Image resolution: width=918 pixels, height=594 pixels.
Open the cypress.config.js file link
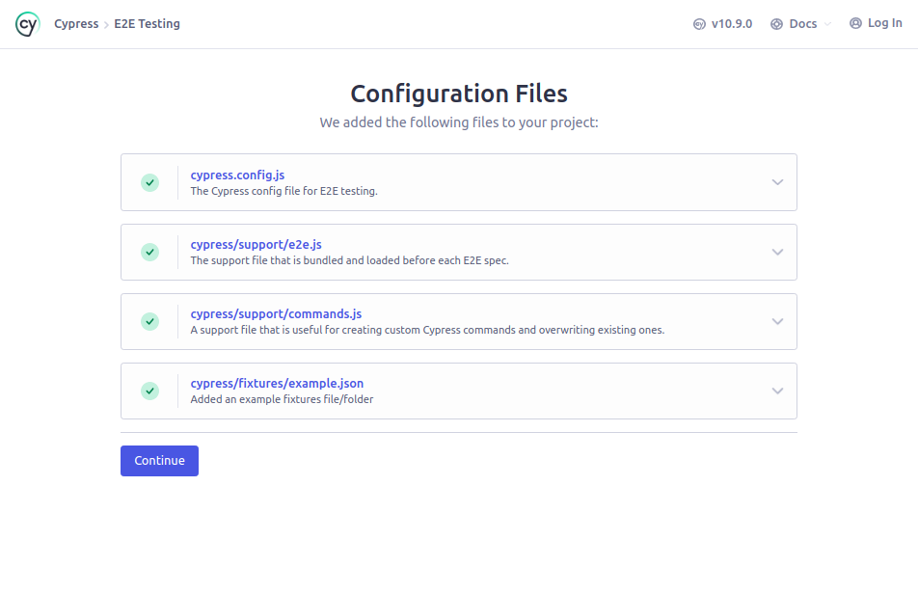[x=237, y=175]
